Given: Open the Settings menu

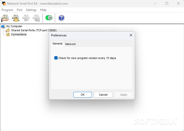Looking at the screenshot, I should (31, 10).
